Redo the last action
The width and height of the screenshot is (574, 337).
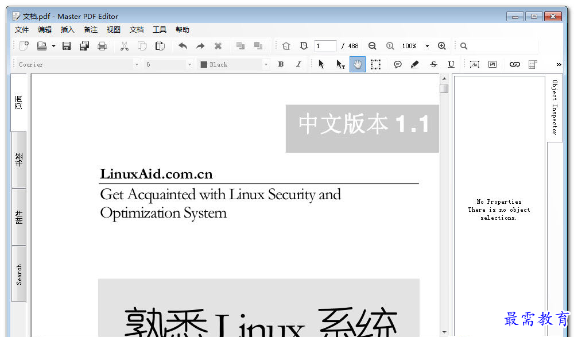[x=200, y=46]
